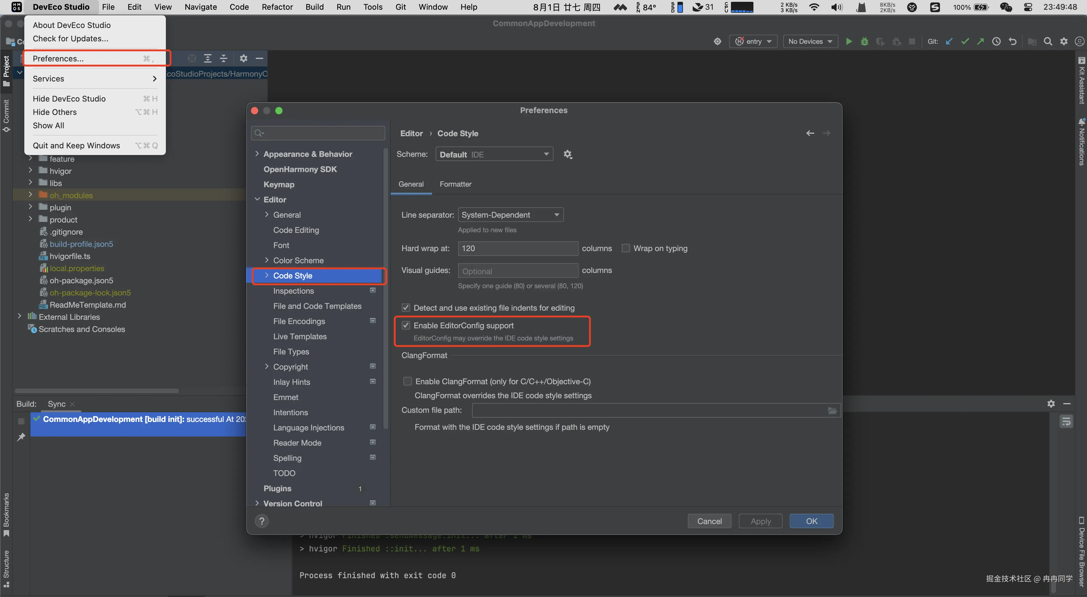Open Git history clock icon
This screenshot has height=597, width=1087.
(996, 41)
